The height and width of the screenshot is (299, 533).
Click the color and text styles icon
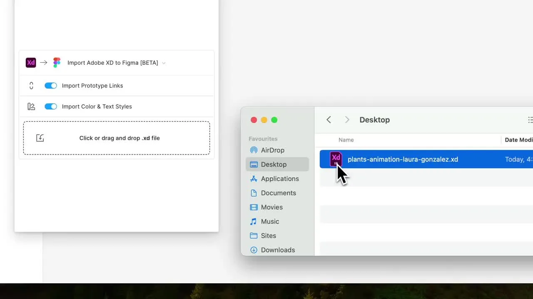[31, 106]
